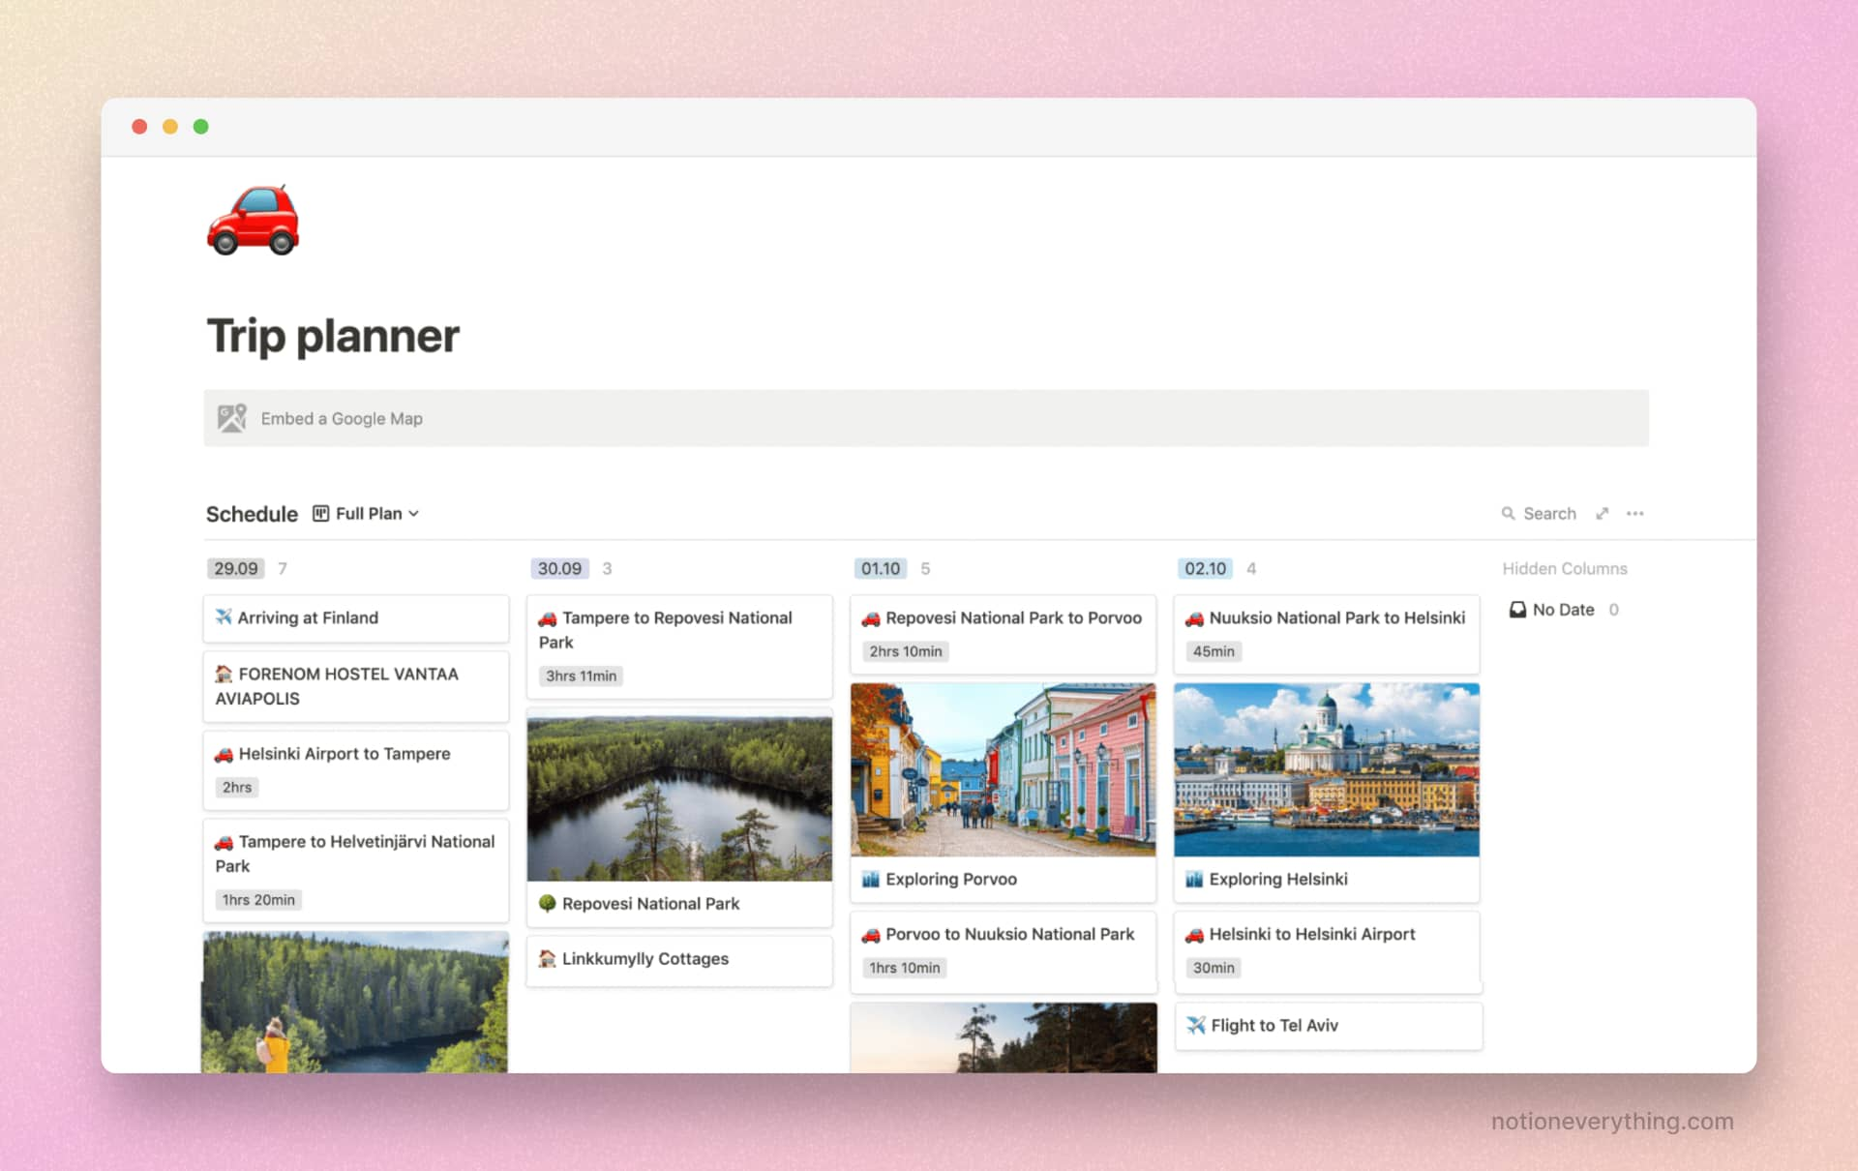Click the Repovesi lake forest photo
This screenshot has height=1171, width=1858.
[679, 798]
